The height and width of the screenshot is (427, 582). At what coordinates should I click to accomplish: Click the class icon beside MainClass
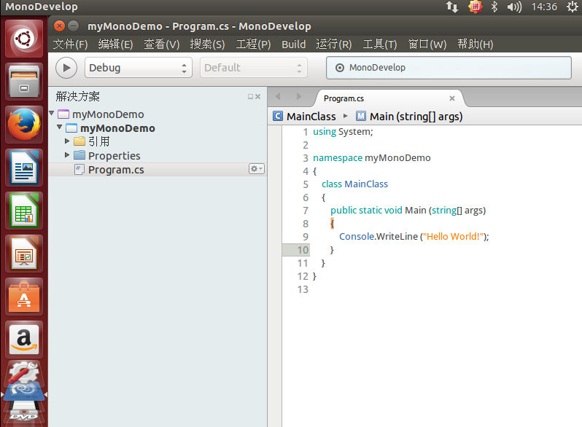278,116
